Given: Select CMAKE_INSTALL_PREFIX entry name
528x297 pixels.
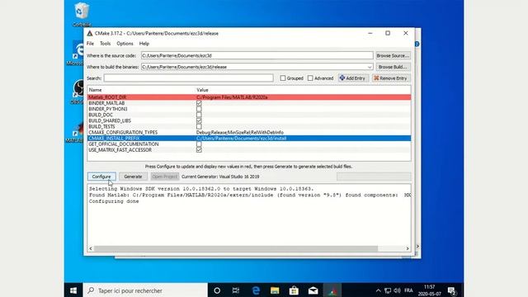Looking at the screenshot, I should coord(114,139).
